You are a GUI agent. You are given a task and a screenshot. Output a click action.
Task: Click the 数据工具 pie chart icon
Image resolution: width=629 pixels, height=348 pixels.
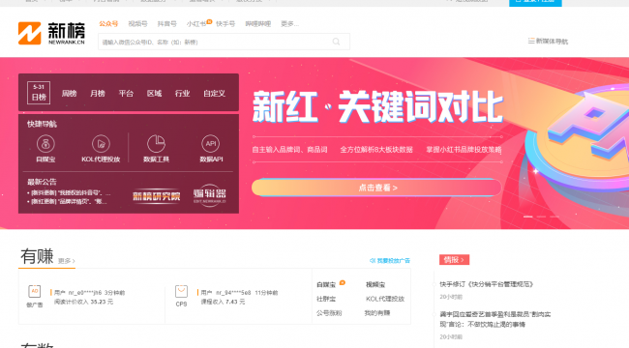tap(156, 143)
